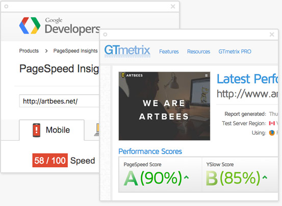The height and width of the screenshot is (206, 282).
Task: Close the GTmetrix window
Action: click(x=272, y=34)
